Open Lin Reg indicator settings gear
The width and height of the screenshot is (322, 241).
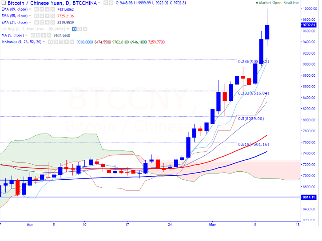[x=80, y=29]
